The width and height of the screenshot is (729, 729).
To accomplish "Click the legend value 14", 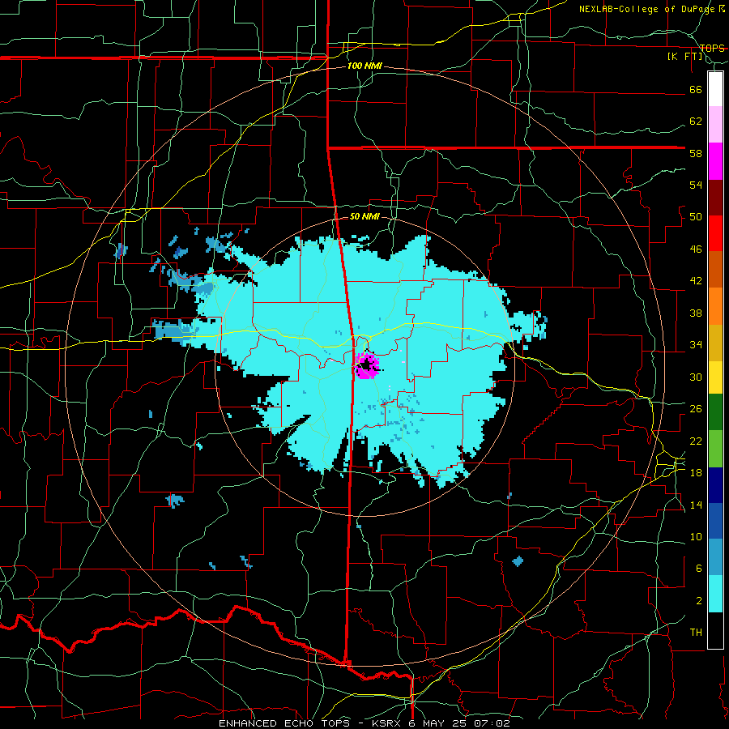I will pos(696,505).
